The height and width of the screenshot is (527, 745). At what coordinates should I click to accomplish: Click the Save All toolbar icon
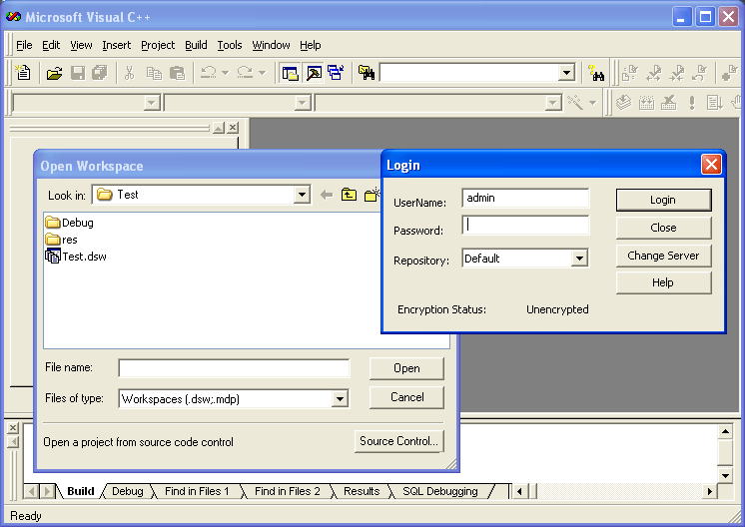point(100,73)
